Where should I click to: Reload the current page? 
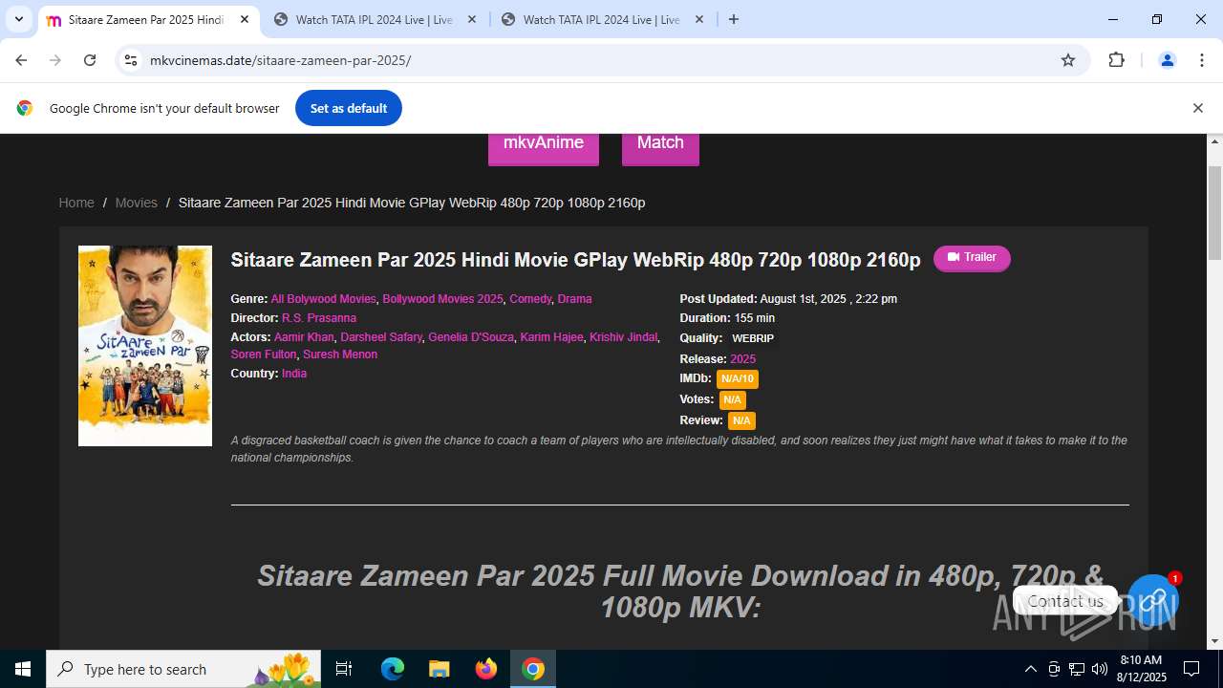[x=90, y=60]
